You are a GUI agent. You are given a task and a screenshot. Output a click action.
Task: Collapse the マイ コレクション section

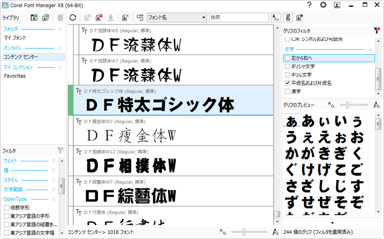[x=60, y=67]
